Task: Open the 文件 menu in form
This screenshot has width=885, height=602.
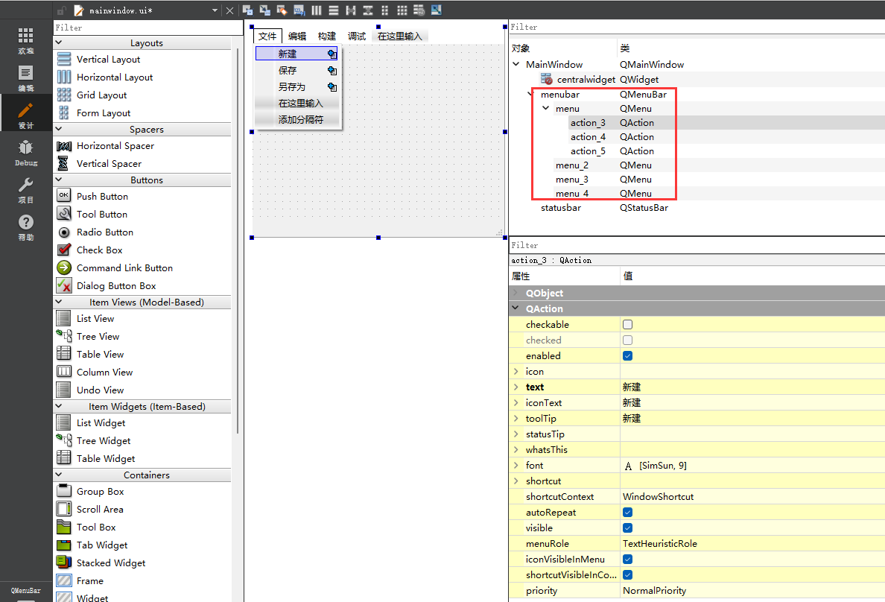Action: (267, 37)
